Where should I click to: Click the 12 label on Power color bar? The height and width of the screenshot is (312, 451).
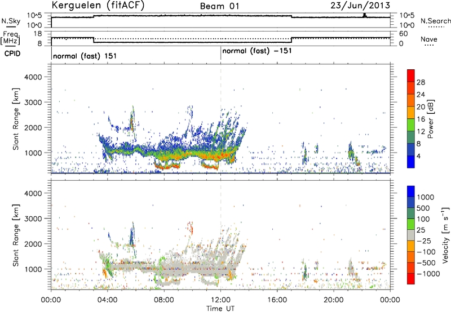click(421, 132)
